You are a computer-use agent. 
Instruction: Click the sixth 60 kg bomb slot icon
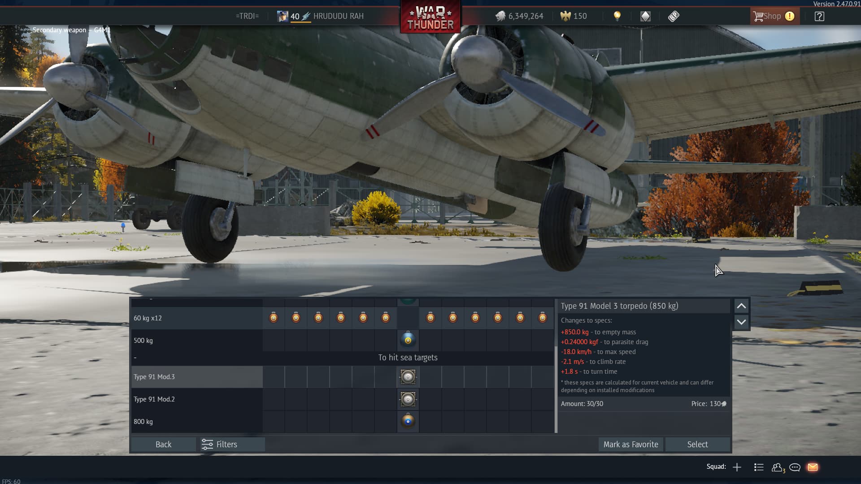[386, 318]
